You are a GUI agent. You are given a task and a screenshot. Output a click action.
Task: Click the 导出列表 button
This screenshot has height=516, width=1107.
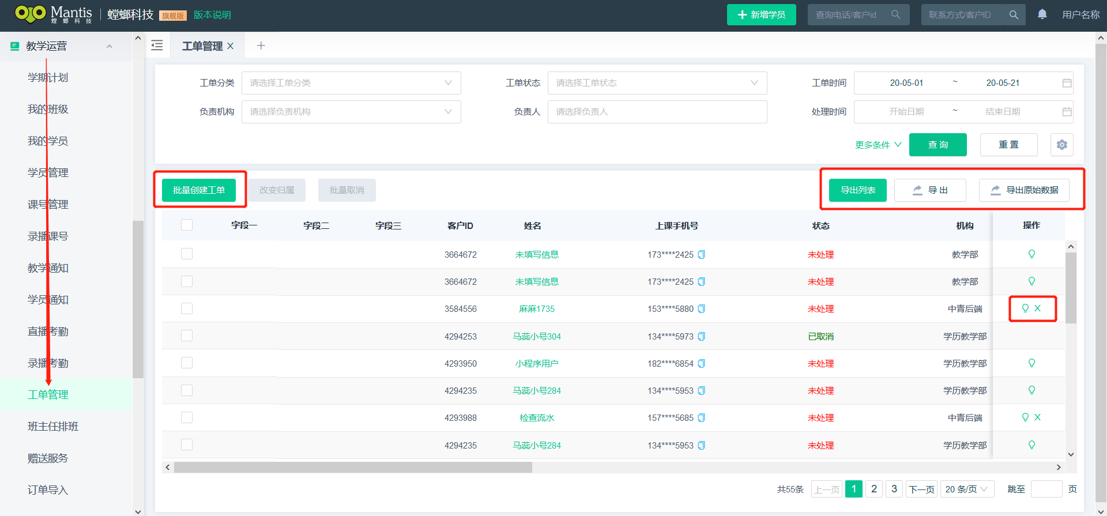click(x=858, y=190)
